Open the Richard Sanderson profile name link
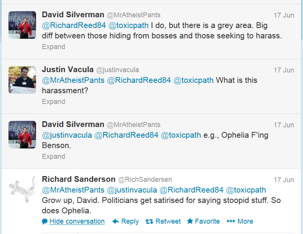The image size is (303, 234). pyautogui.click(x=79, y=179)
